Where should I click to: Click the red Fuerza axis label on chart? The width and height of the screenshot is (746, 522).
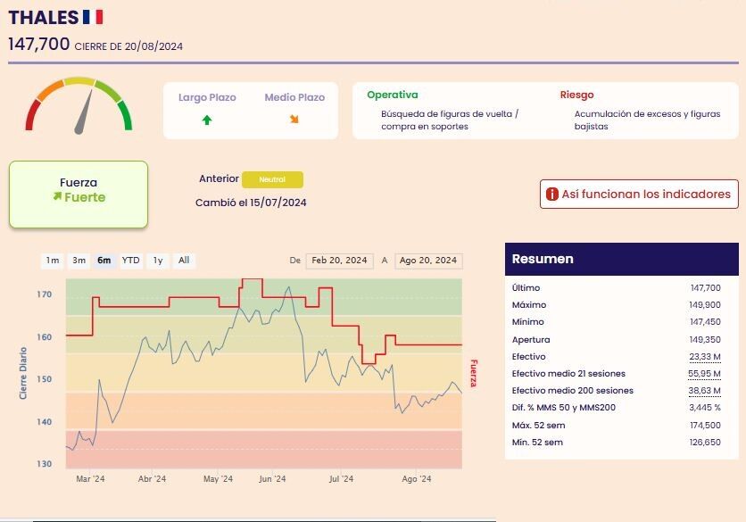(473, 373)
